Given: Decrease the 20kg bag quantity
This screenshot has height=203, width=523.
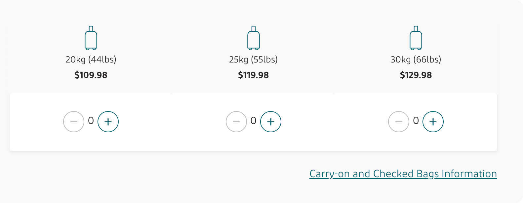Looking at the screenshot, I should tap(74, 122).
